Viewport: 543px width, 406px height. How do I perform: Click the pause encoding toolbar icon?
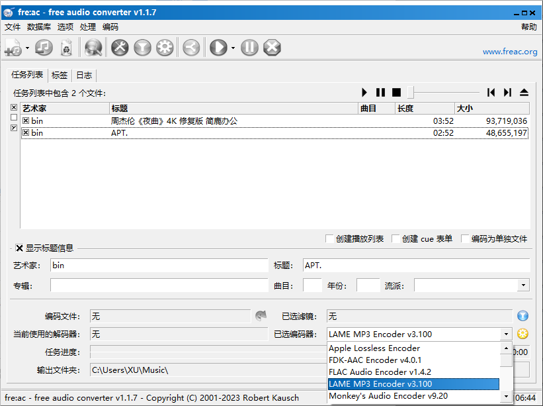(x=249, y=48)
